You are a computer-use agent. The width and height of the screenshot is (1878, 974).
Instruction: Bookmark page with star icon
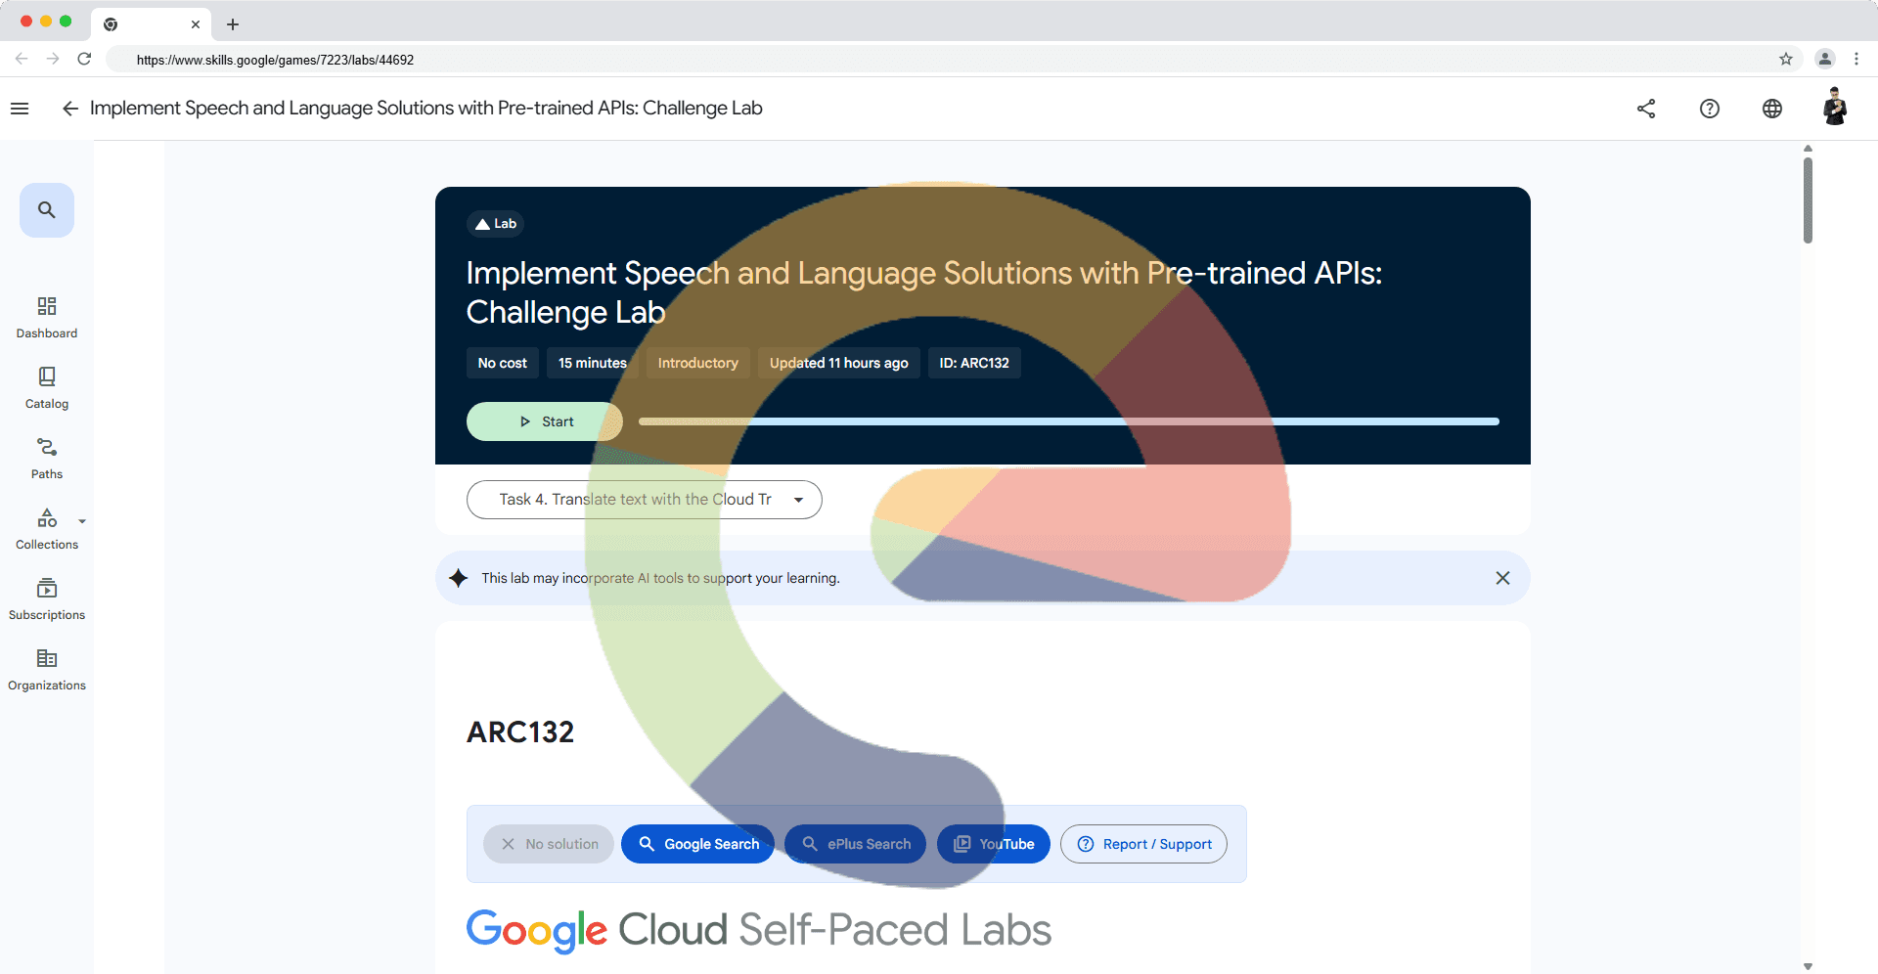coord(1786,59)
